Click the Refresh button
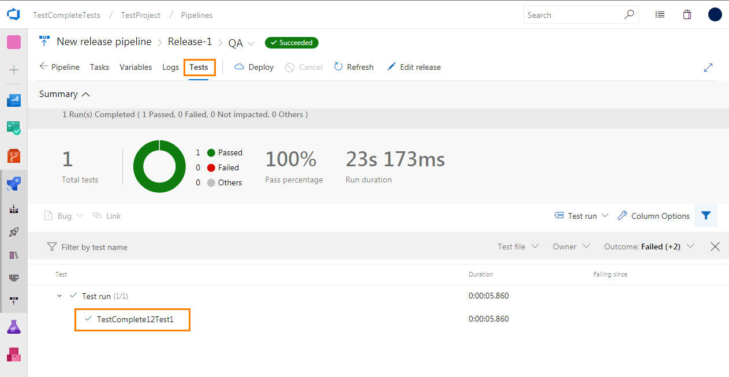The image size is (729, 377). (354, 67)
